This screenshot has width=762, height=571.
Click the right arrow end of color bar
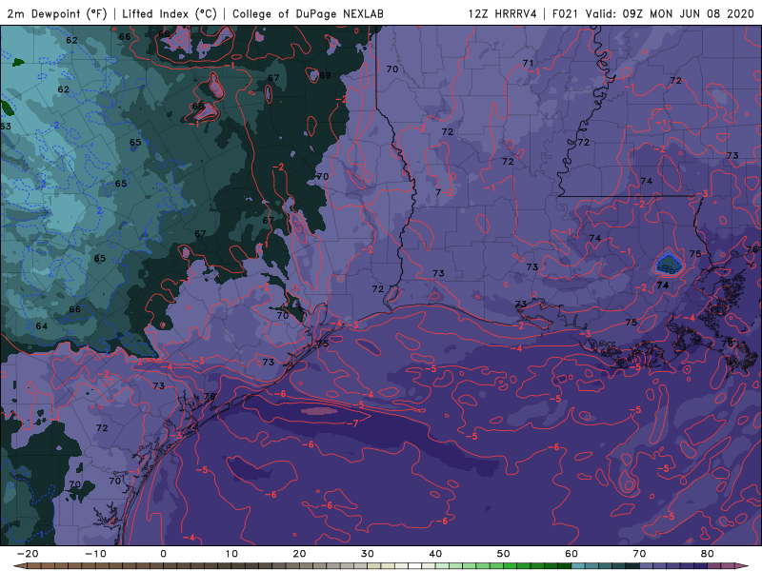click(x=743, y=566)
